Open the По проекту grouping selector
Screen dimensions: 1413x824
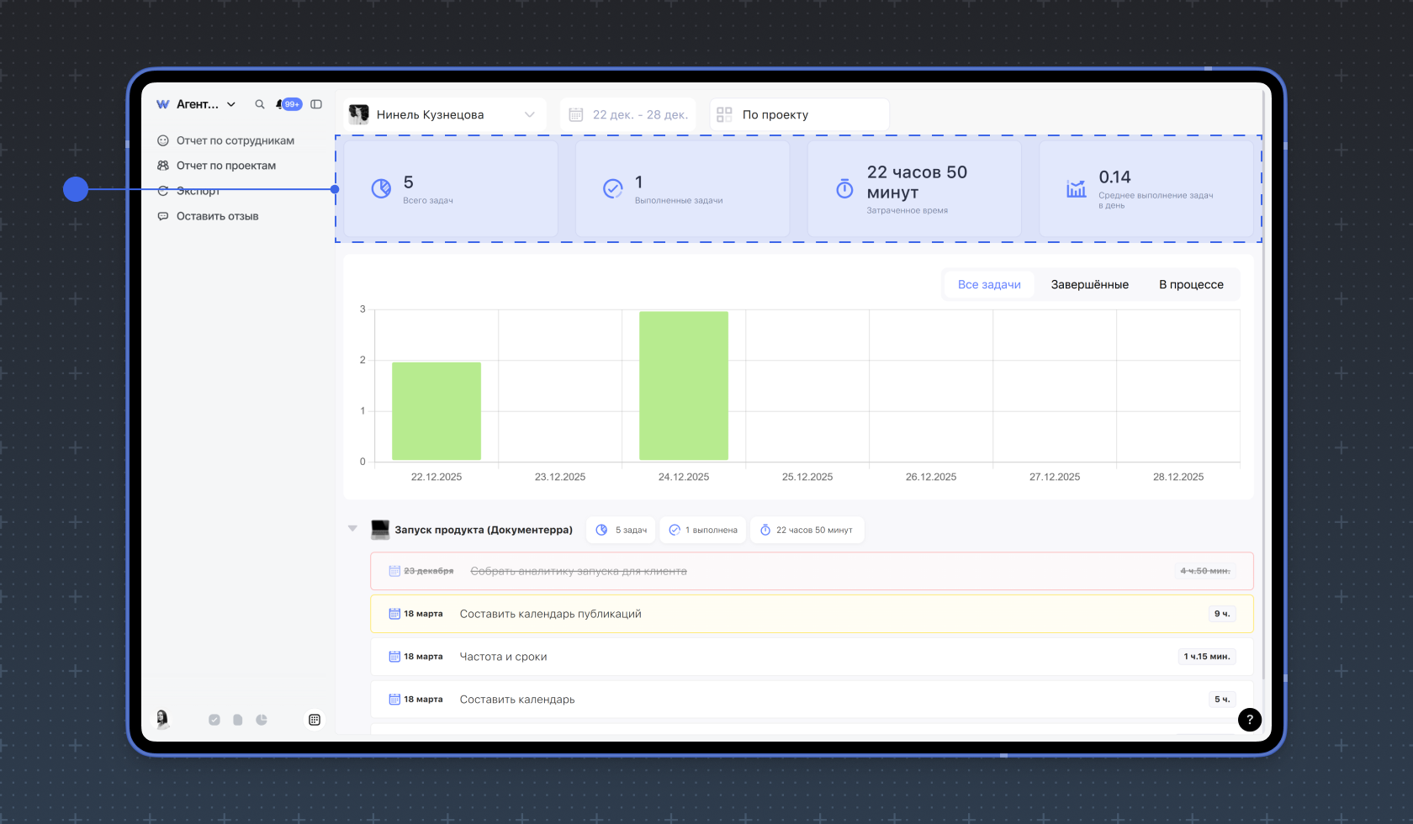pos(799,115)
